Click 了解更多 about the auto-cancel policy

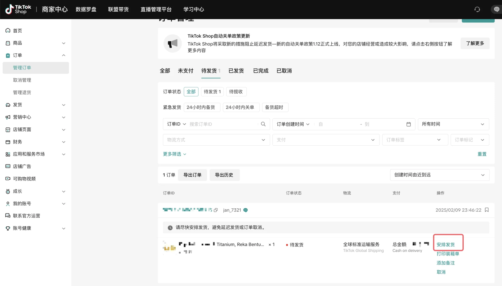pyautogui.click(x=475, y=43)
